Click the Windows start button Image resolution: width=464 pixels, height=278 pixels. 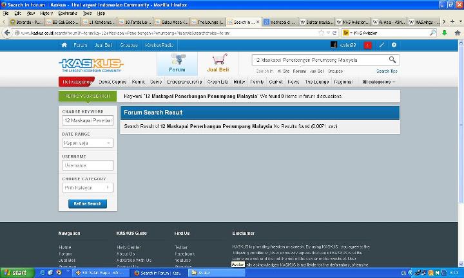17,272
